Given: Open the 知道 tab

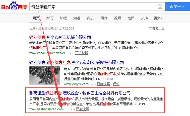Looking at the screenshot, I should point(77,18).
